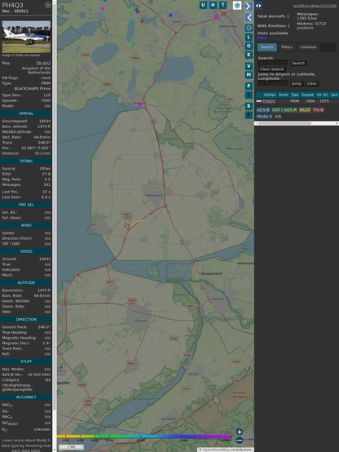Zoom out with the minus button
The image size is (339, 452).
[x=240, y=441]
